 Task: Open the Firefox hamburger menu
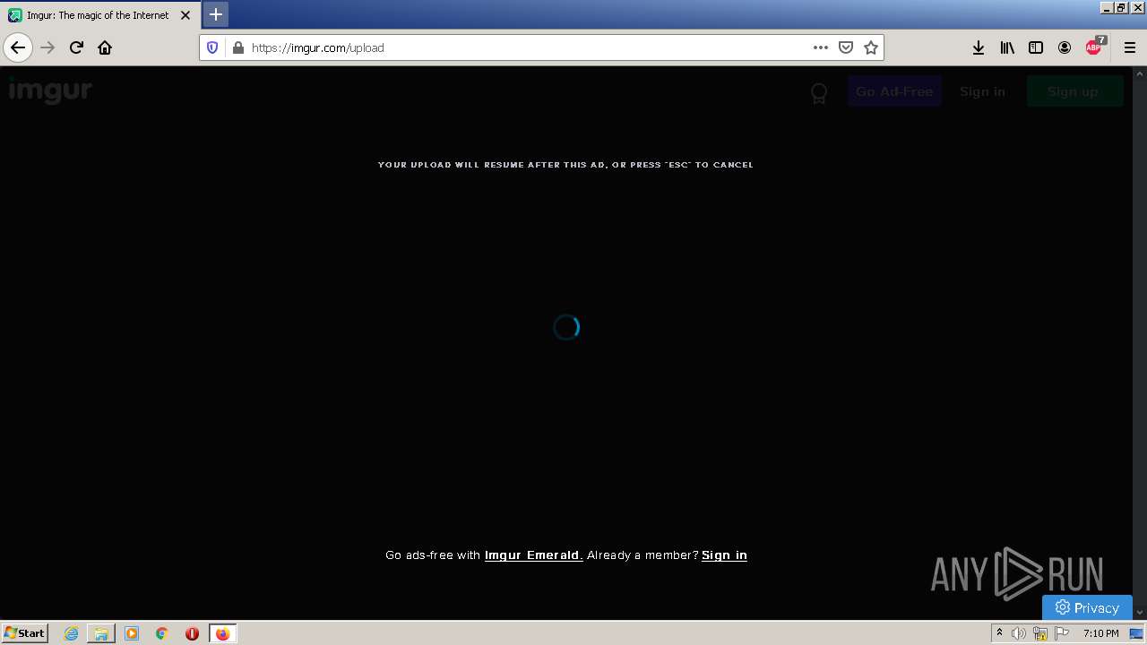pos(1130,47)
